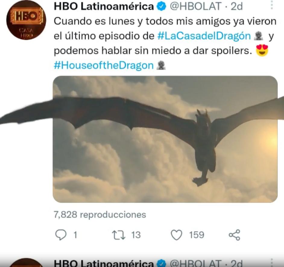Image resolution: width=284 pixels, height=267 pixels.
Task: Click the heart-eyes emoji in the tweet
Action: [x=262, y=51]
